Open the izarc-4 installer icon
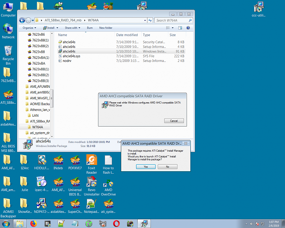Screen dimensions: 285x228 (42, 184)
